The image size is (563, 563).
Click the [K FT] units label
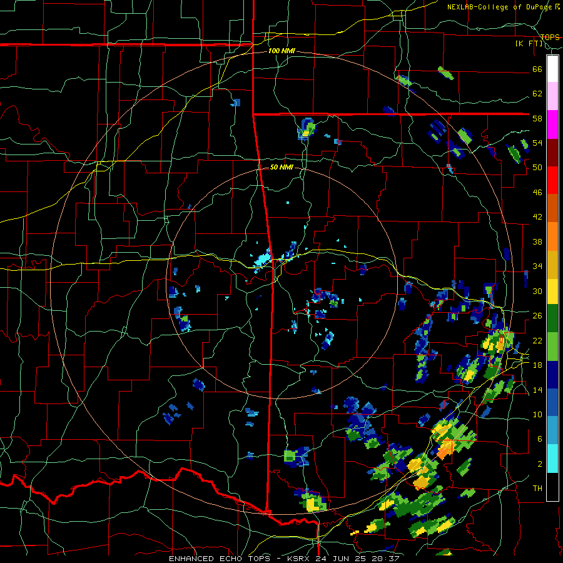[x=529, y=44]
